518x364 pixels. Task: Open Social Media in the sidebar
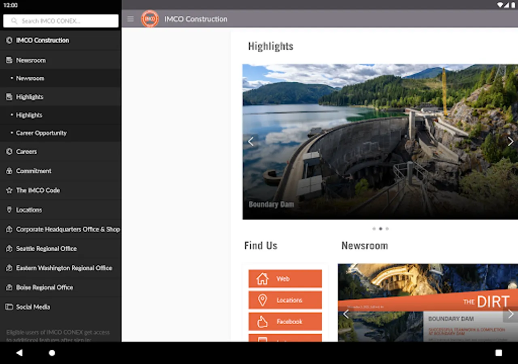pos(61,307)
